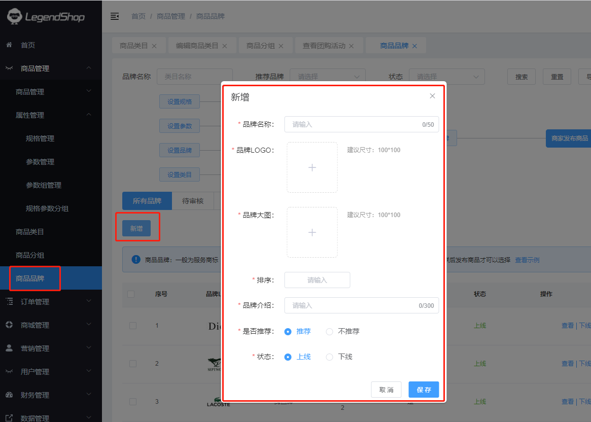This screenshot has height=422, width=591.
Task: Close the 新增 dialog with X
Action: point(432,96)
